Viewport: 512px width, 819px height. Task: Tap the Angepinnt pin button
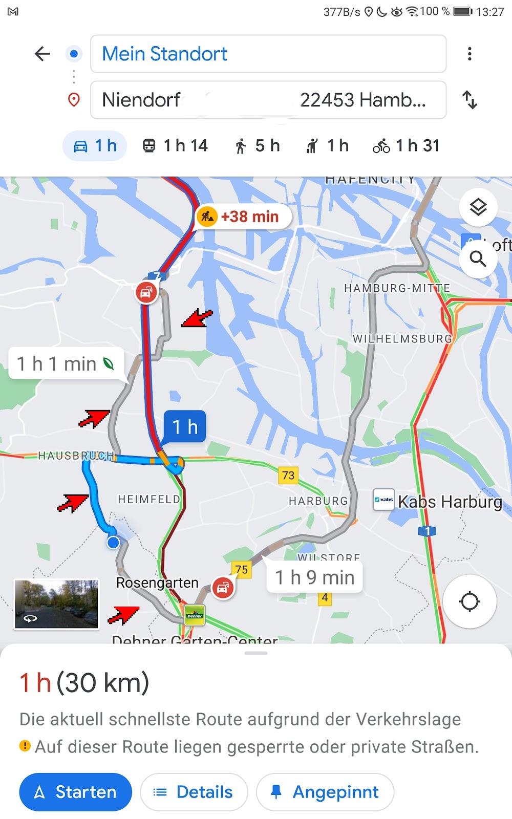click(325, 792)
